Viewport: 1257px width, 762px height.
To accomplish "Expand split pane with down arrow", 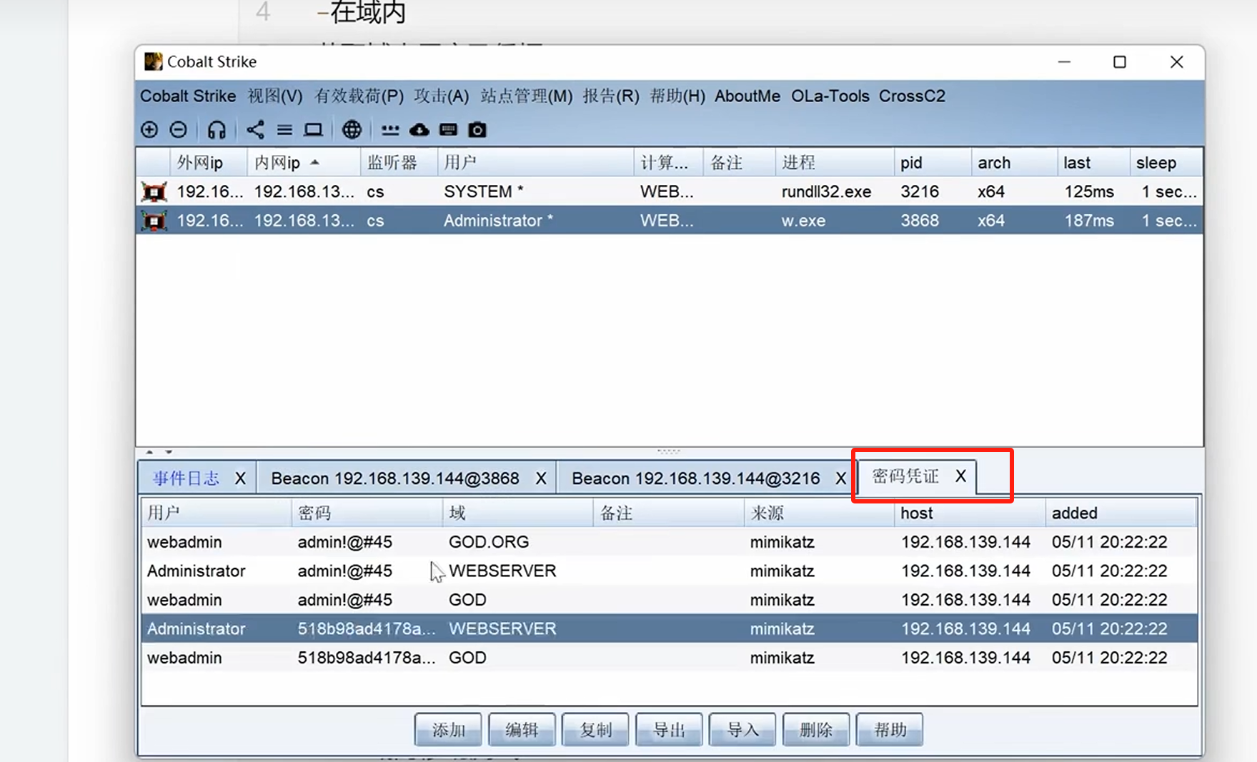I will click(x=169, y=452).
